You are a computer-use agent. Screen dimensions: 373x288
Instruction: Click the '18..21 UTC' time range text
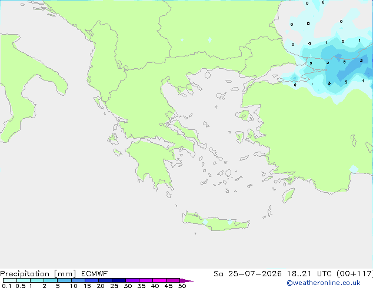[310, 274]
